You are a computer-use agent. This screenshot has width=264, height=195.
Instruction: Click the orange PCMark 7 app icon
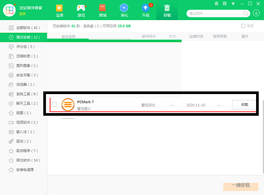click(x=68, y=105)
